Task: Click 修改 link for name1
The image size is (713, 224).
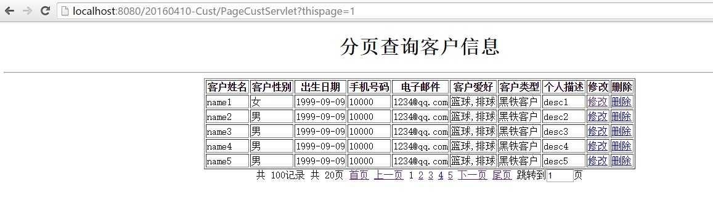Action: click(x=598, y=102)
